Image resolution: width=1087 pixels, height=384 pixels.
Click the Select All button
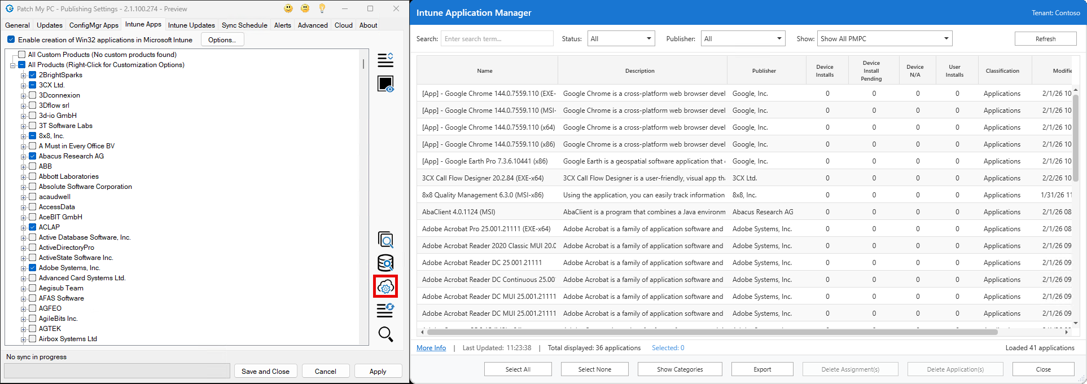point(518,369)
